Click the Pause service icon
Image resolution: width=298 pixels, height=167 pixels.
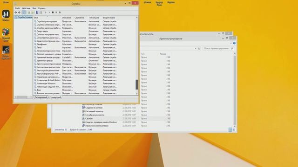(56, 13)
